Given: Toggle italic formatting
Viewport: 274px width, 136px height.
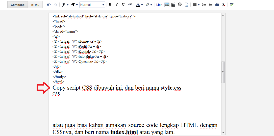Looking at the screenshot, I should [x=117, y=5].
